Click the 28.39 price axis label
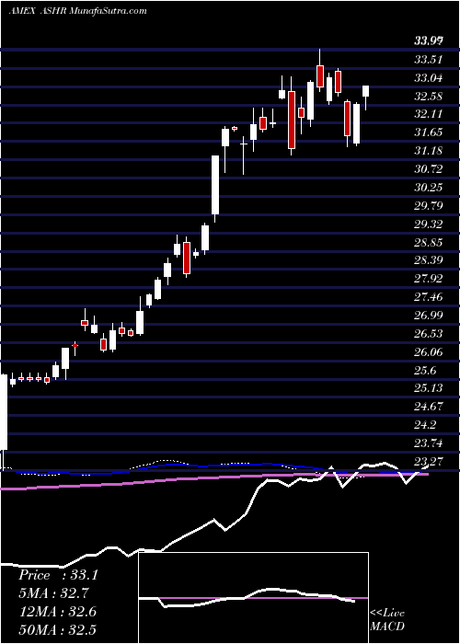The image size is (460, 644). click(x=429, y=260)
